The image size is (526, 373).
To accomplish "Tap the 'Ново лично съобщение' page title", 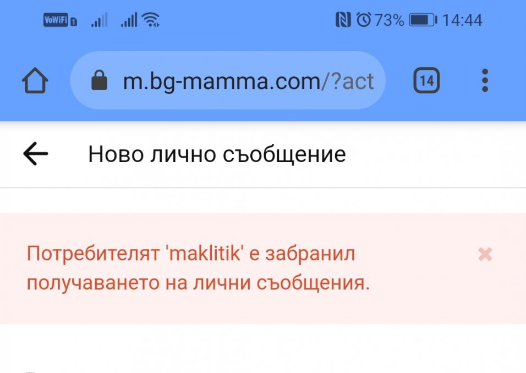I will coord(217,154).
